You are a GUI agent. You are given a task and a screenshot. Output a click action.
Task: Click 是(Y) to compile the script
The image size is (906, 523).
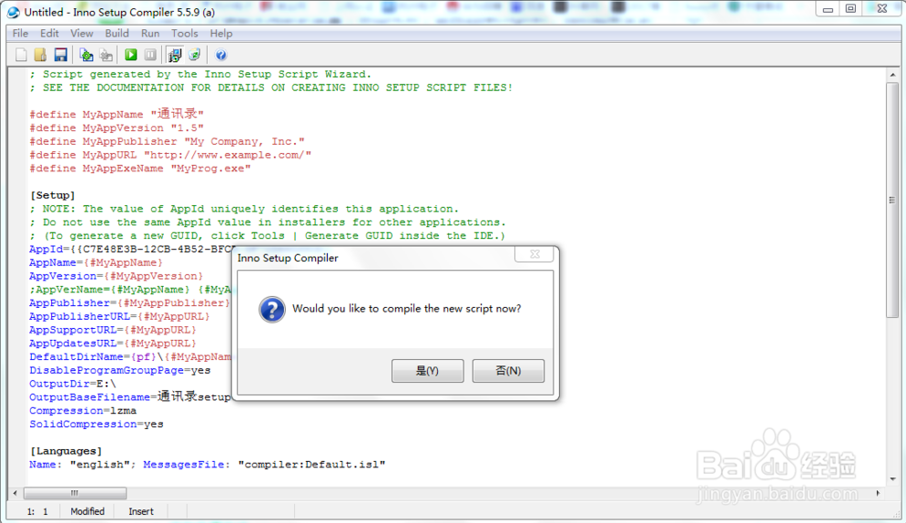point(427,371)
